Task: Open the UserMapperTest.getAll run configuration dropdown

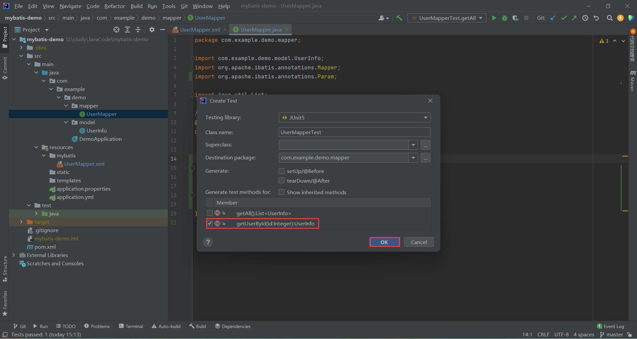Action: pos(447,18)
